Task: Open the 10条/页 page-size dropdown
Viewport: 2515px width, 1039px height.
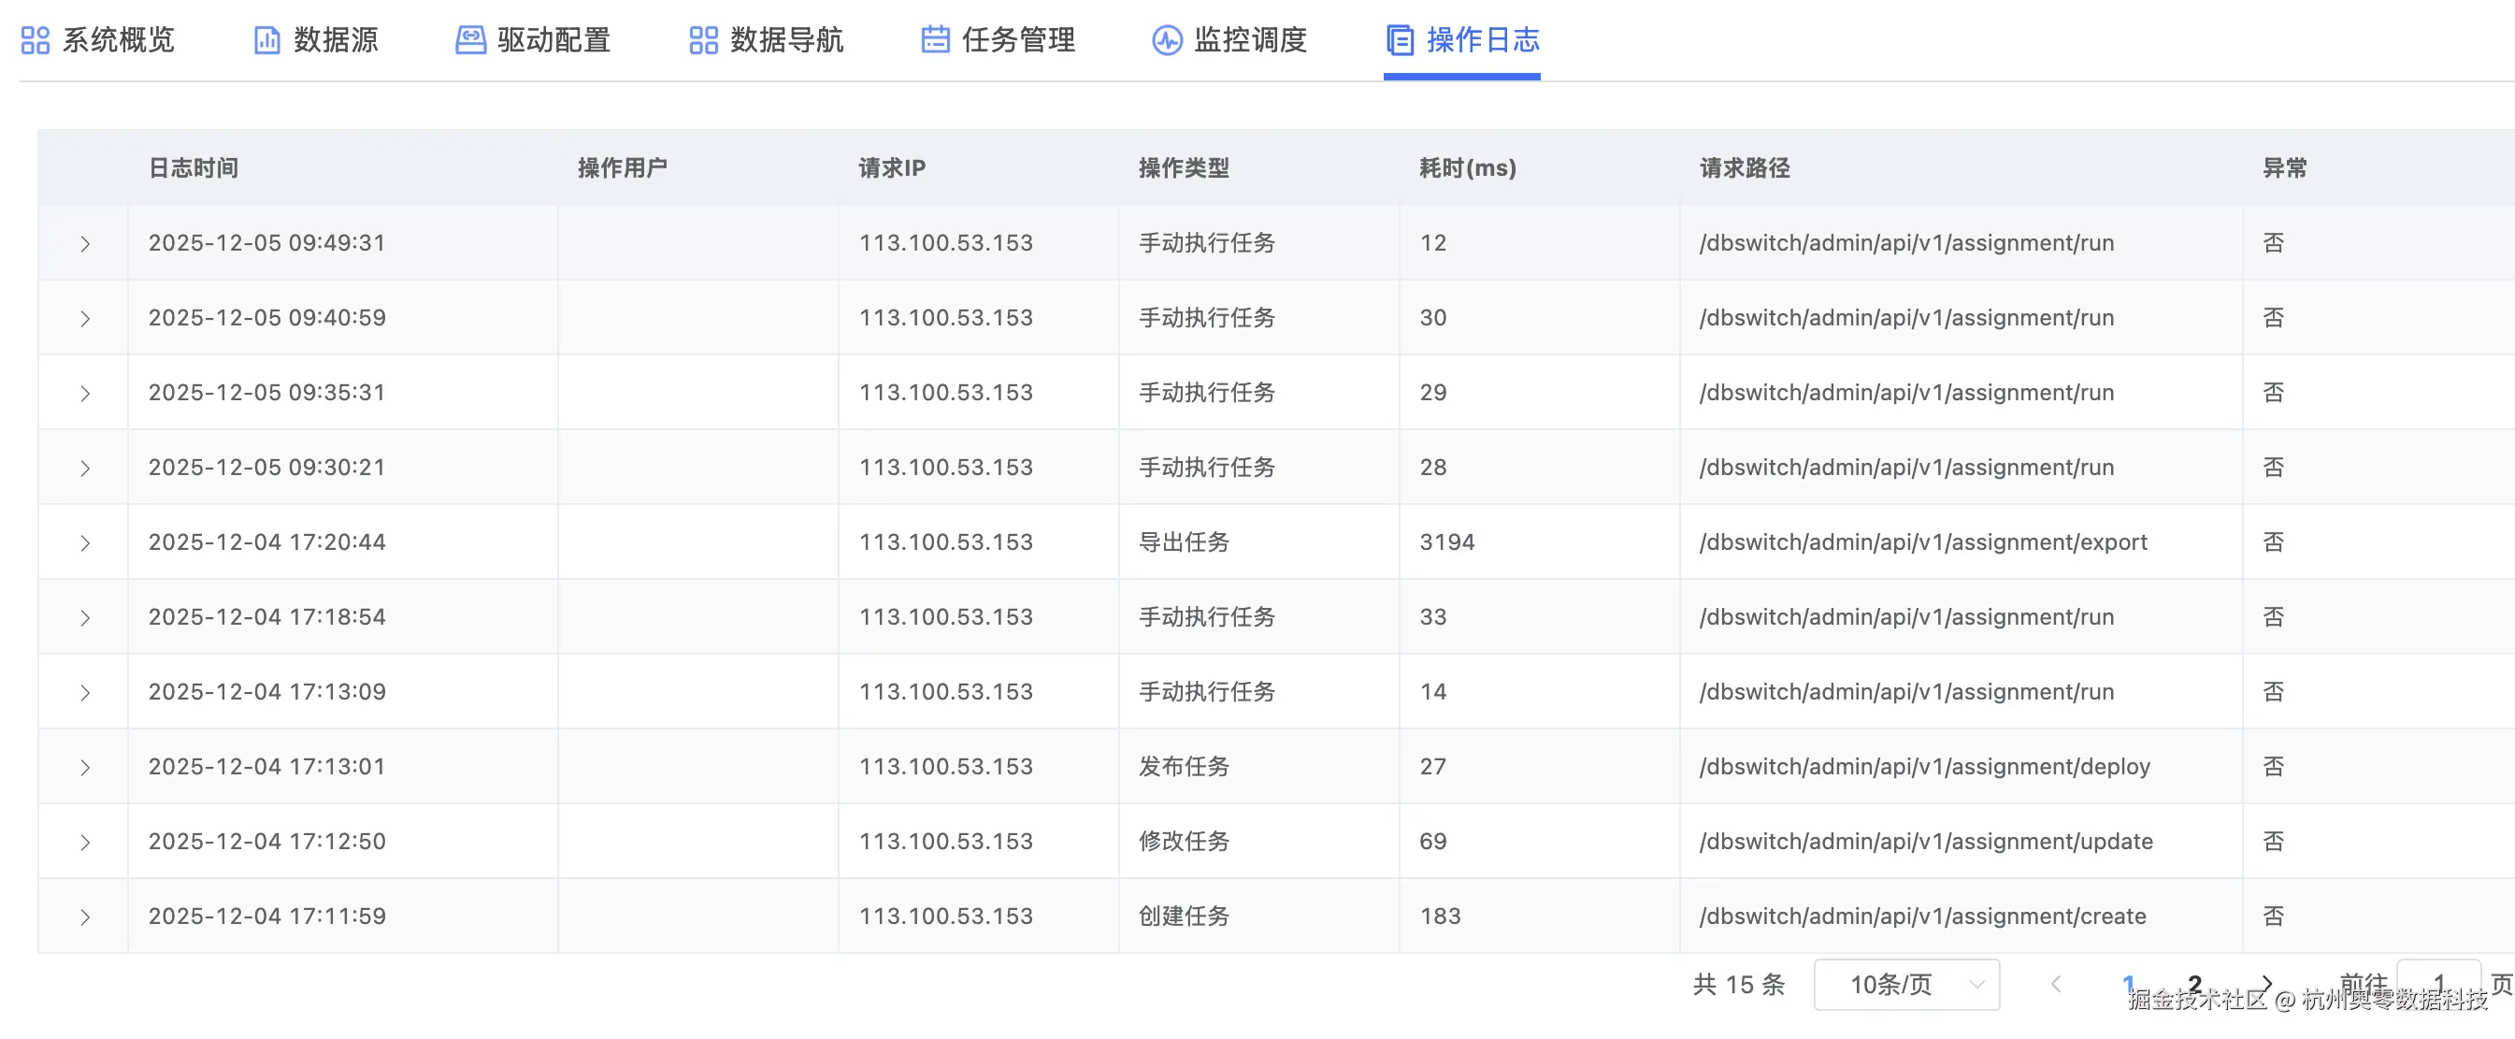Action: [x=1904, y=983]
